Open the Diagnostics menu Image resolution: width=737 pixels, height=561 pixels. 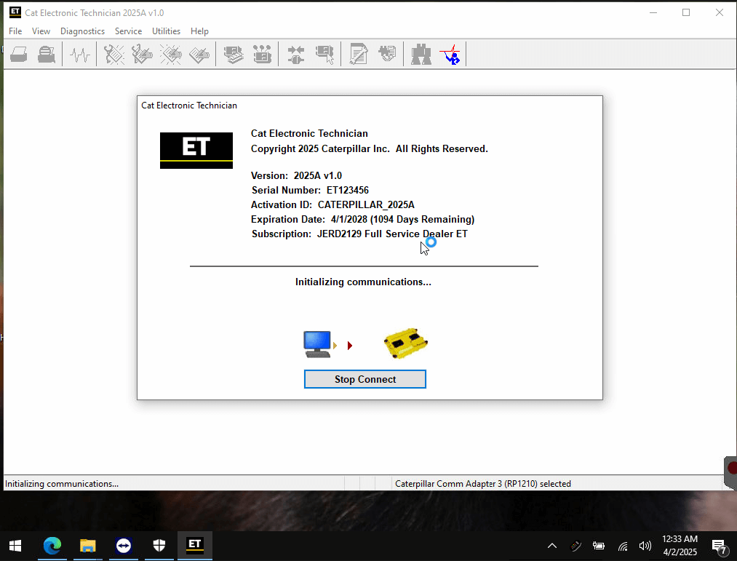pos(82,31)
